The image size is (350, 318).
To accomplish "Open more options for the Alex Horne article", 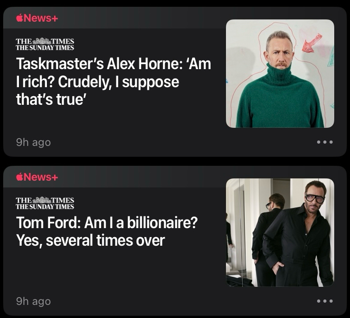I will [325, 142].
